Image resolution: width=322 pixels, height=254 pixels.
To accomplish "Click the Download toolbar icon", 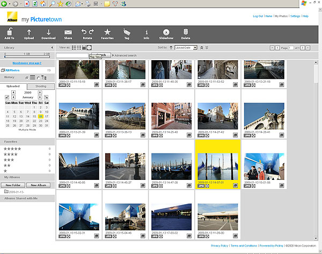I will pyautogui.click(x=48, y=34).
